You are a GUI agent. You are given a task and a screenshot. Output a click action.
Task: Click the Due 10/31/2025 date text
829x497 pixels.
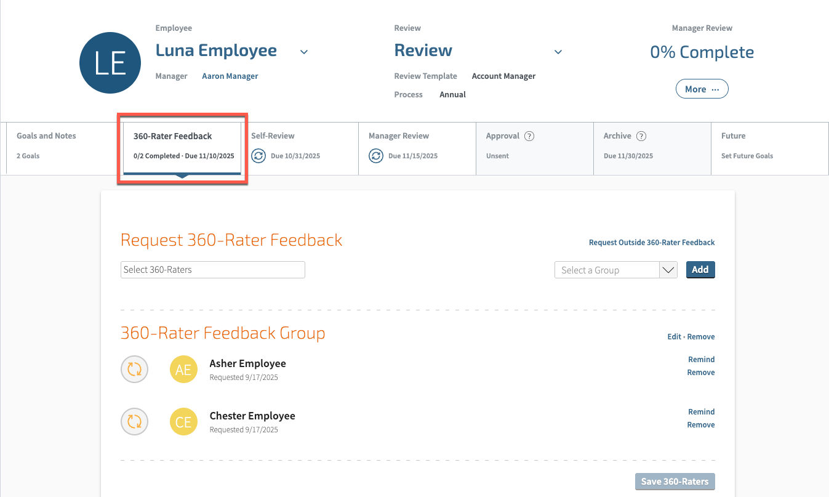(x=295, y=156)
